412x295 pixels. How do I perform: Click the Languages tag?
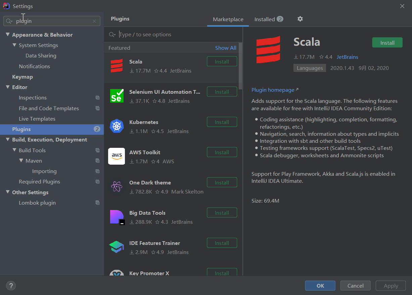[310, 68]
